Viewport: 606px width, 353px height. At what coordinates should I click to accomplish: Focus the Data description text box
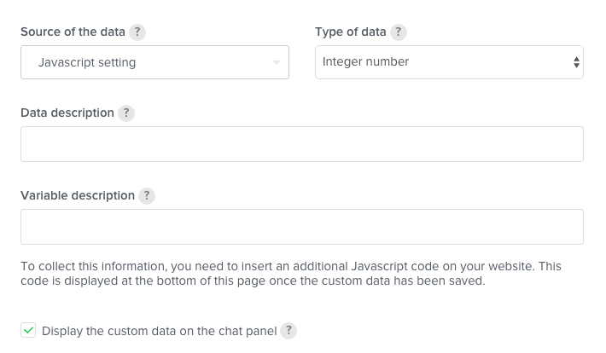pyautogui.click(x=302, y=144)
